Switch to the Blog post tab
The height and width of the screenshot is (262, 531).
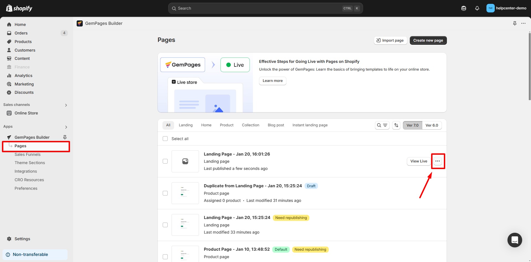[276, 125]
